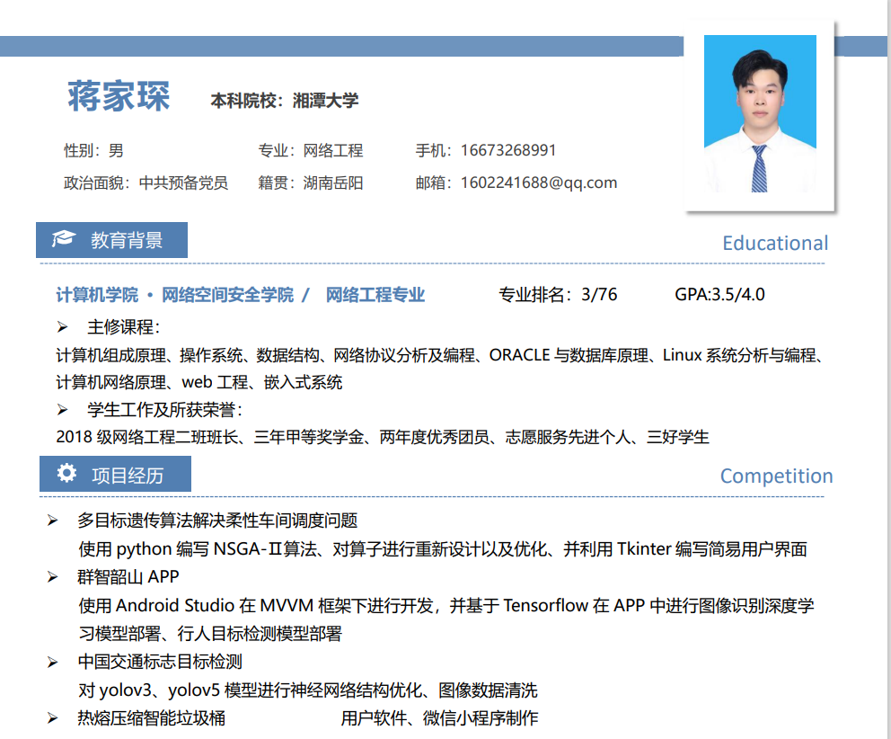Viewport: 891px width, 739px height.
Task: Click the course line starting 计算机组成原理
Action: (440, 355)
